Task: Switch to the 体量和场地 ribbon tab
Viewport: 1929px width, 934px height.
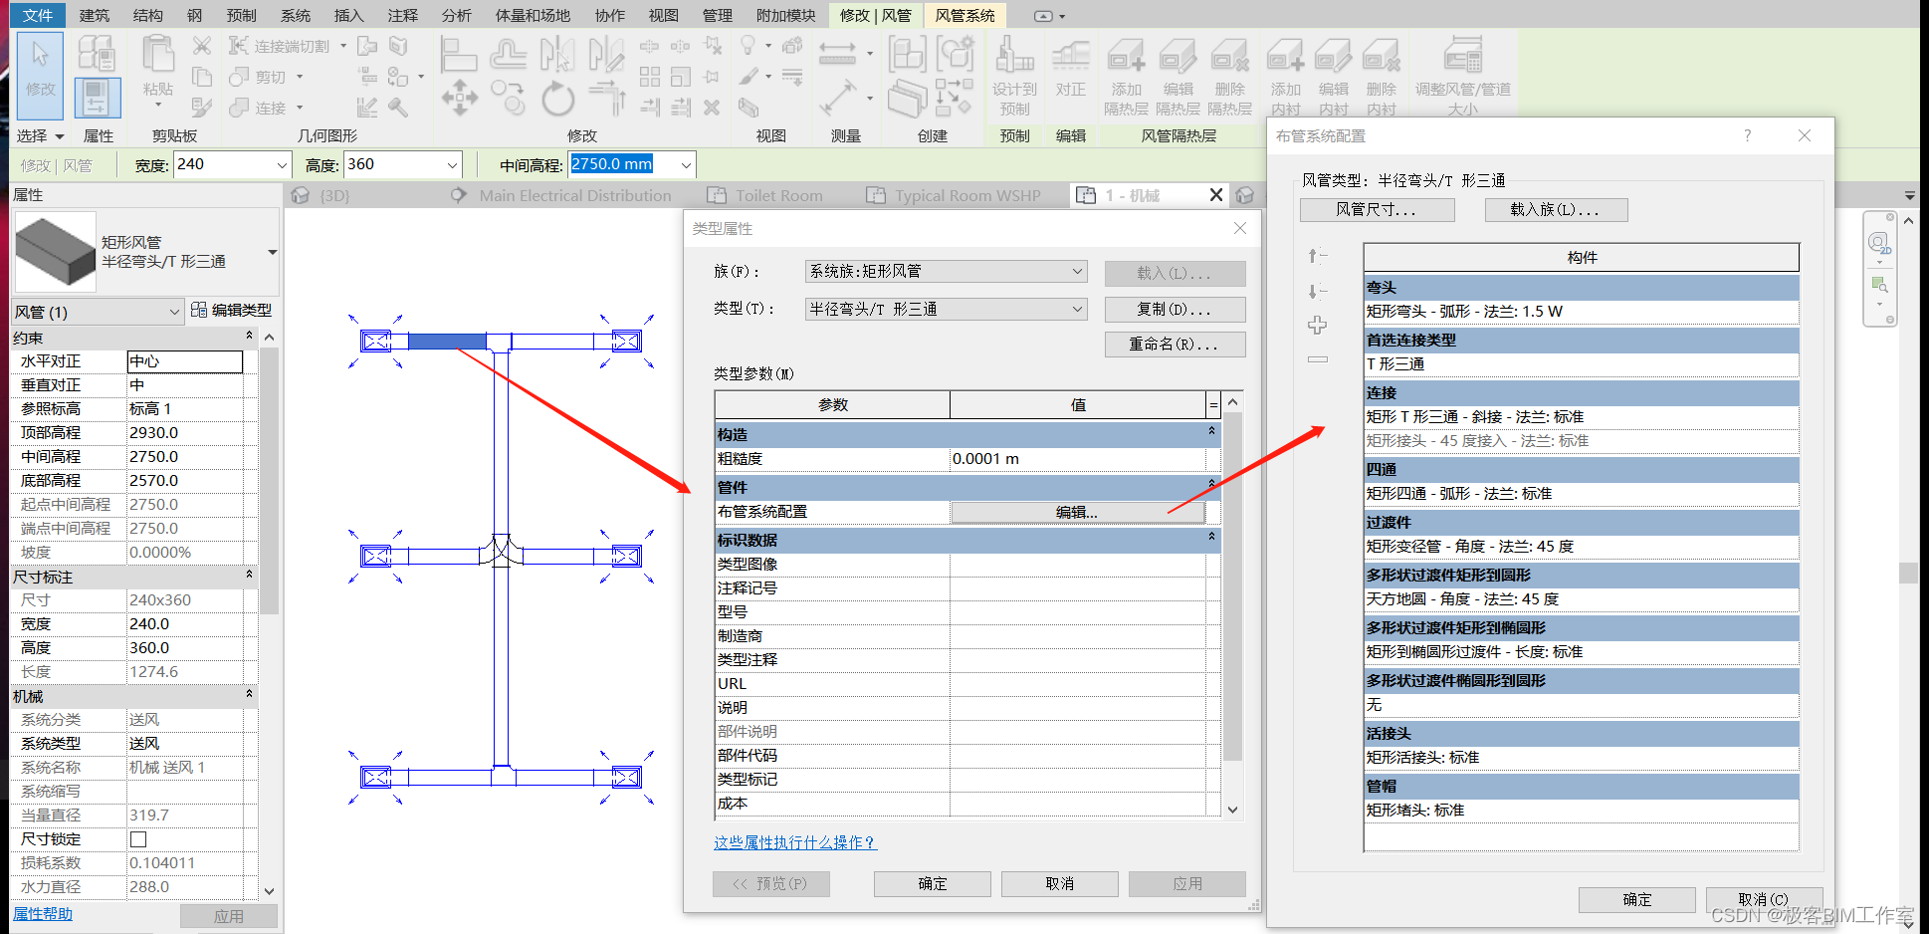Action: pyautogui.click(x=533, y=15)
